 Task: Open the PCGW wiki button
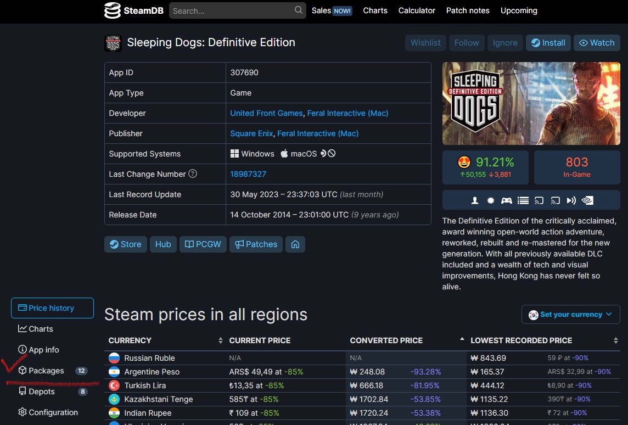pyautogui.click(x=203, y=244)
